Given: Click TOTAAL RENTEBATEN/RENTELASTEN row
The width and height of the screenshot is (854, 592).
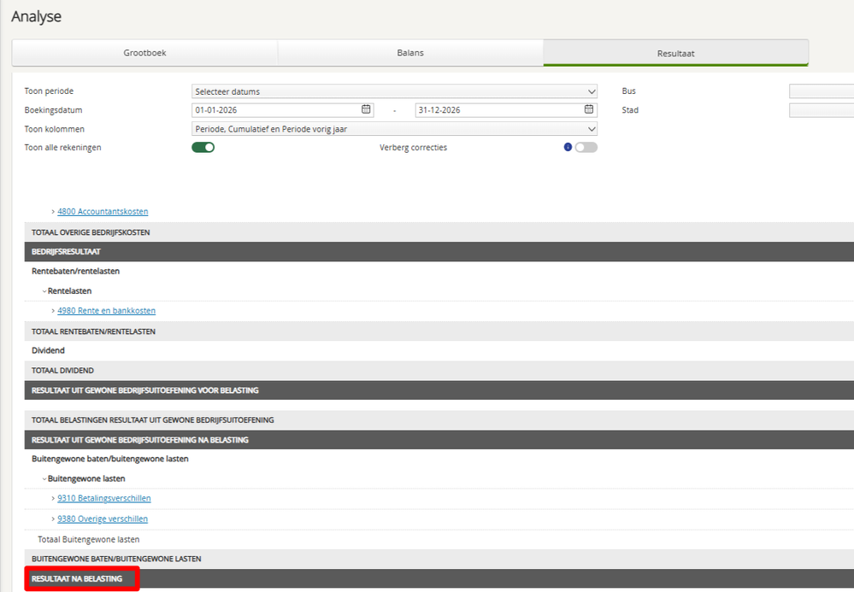Looking at the screenshot, I should [439, 331].
